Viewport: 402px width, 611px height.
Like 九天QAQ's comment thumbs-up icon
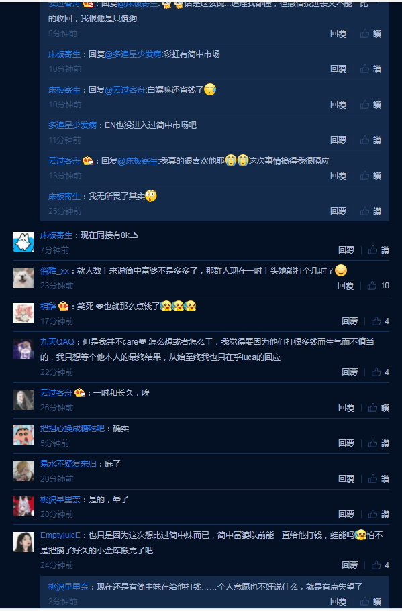tap(376, 372)
